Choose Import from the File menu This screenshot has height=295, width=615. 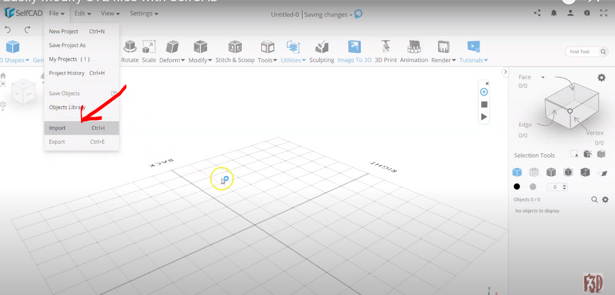(82, 128)
